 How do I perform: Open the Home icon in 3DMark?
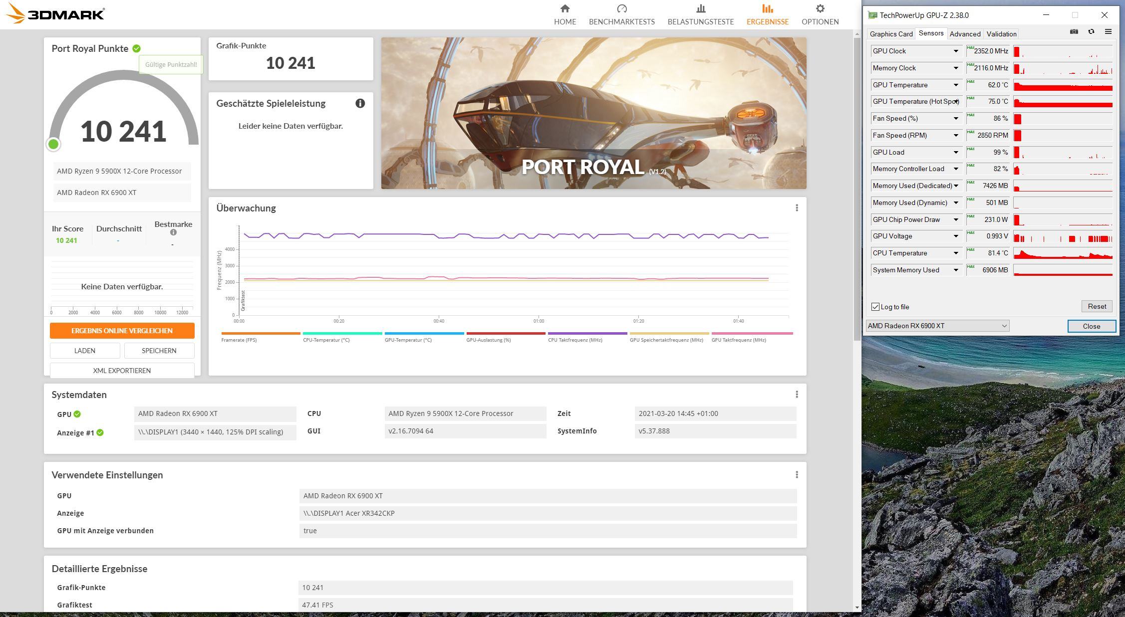564,8
